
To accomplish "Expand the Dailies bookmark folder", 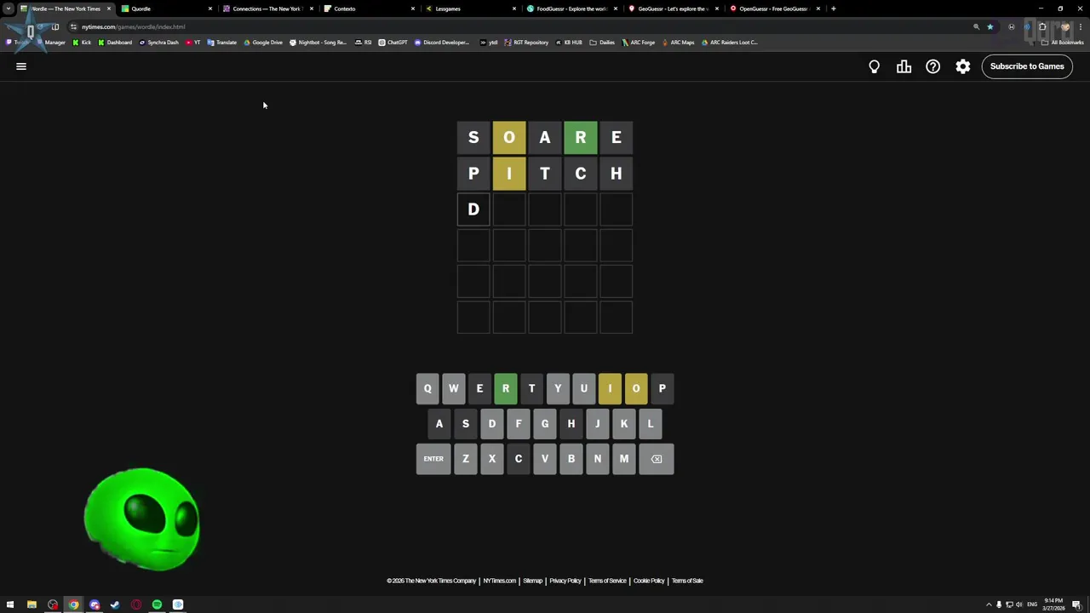I will pyautogui.click(x=602, y=42).
